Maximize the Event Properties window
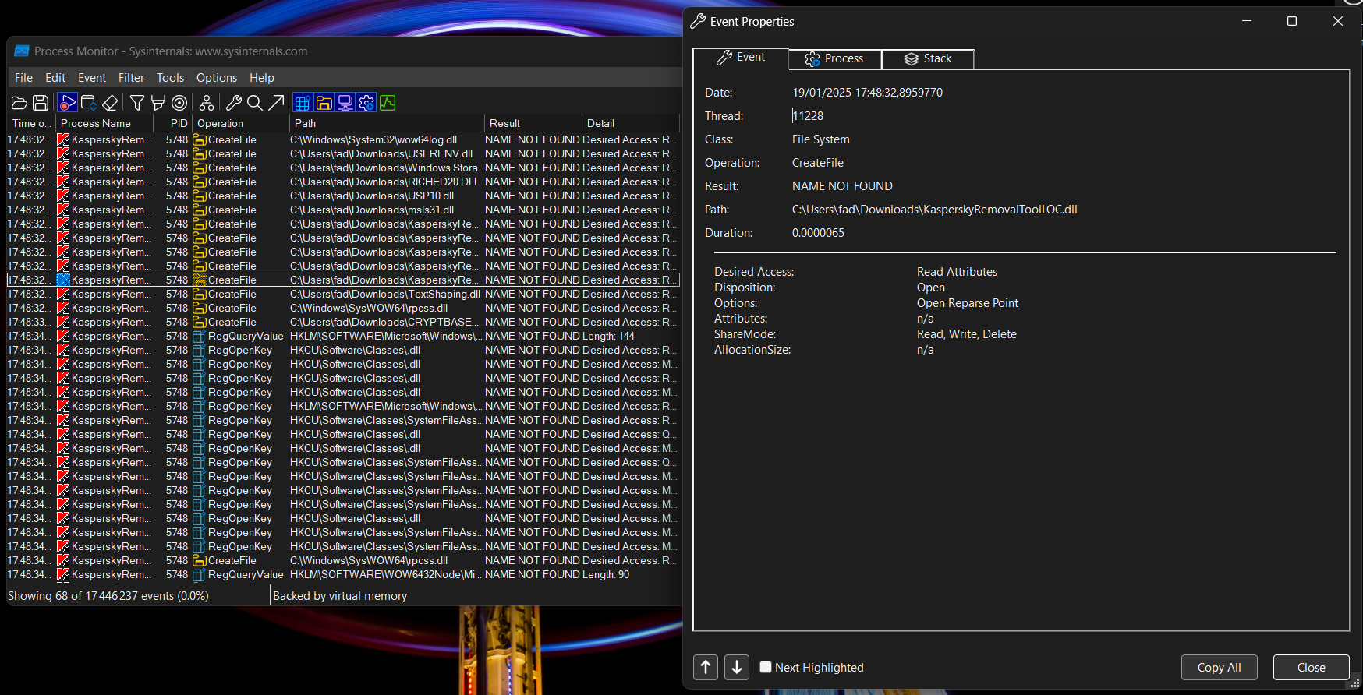Viewport: 1363px width, 695px height. [1292, 21]
